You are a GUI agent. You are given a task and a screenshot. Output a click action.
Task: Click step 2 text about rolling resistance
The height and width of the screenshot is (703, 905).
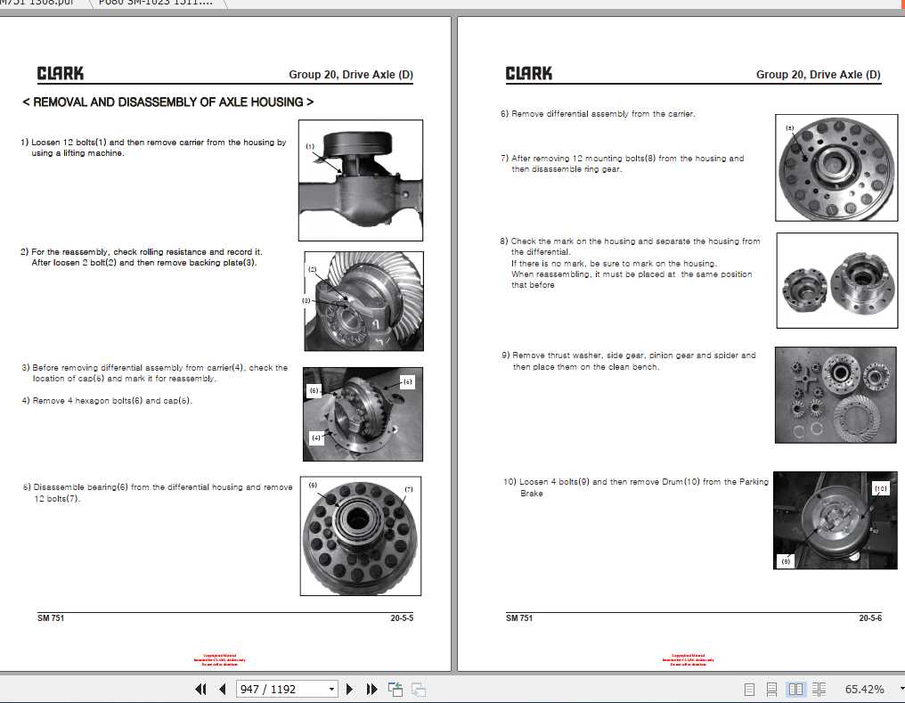pos(142,257)
